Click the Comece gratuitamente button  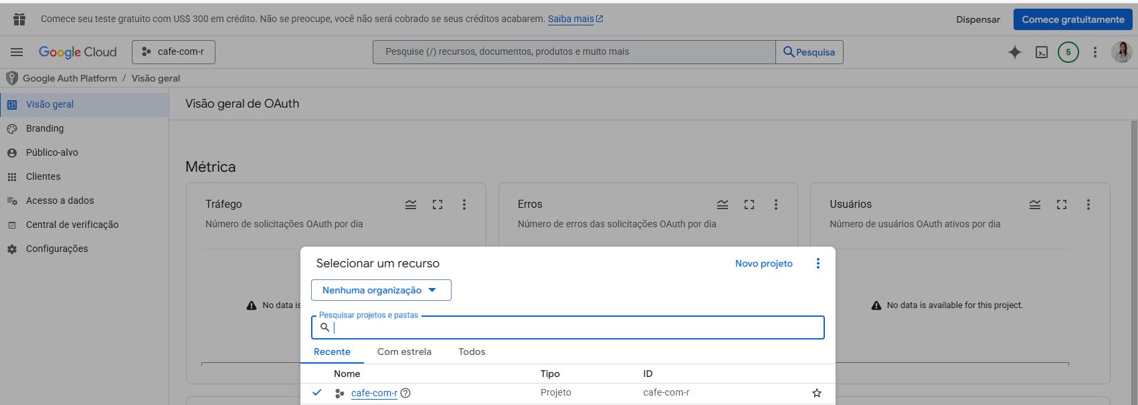[x=1072, y=19]
